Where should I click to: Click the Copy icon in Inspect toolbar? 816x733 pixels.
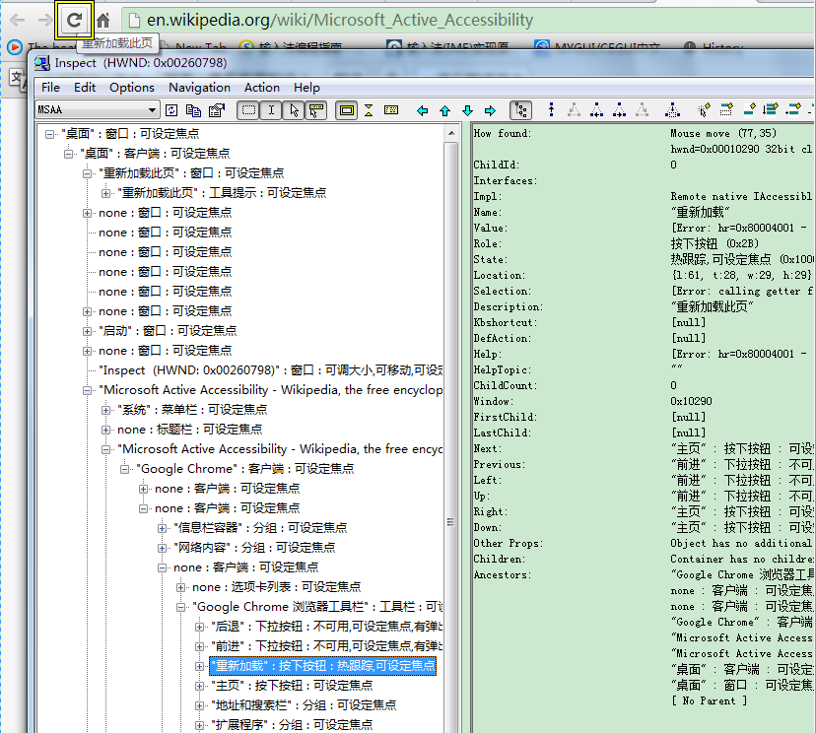(x=194, y=110)
